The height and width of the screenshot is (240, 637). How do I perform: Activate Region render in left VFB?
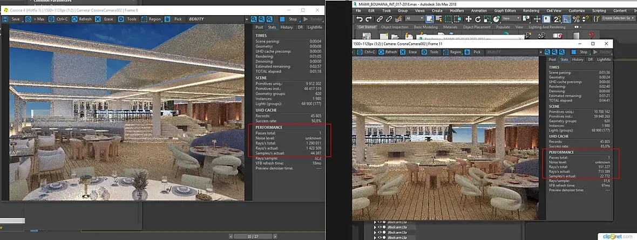[151, 19]
